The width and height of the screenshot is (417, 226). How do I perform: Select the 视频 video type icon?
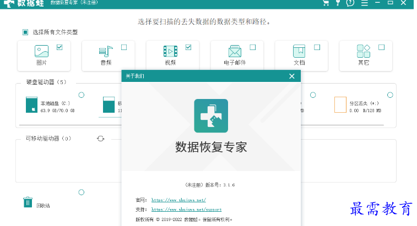(170, 51)
